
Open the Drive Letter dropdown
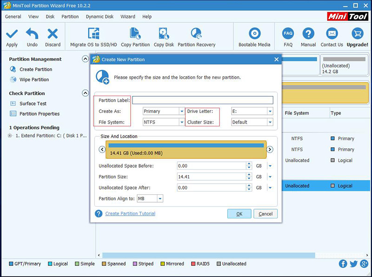tap(270, 112)
